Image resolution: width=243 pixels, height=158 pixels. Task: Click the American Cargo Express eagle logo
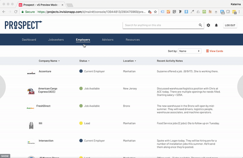coord(31,91)
